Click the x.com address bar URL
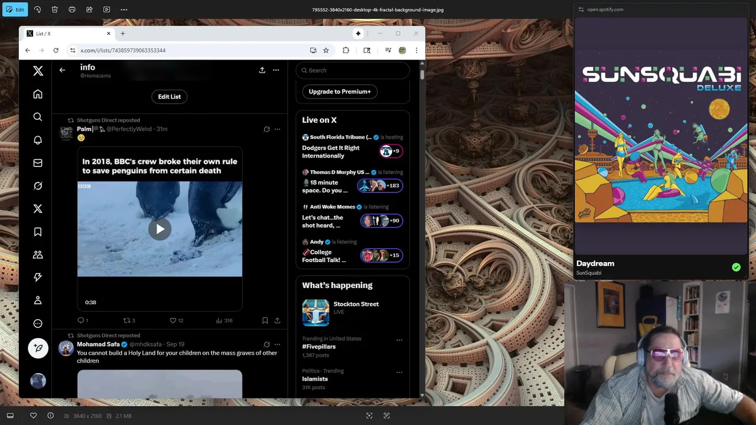The height and width of the screenshot is (425, 756). coord(123,50)
